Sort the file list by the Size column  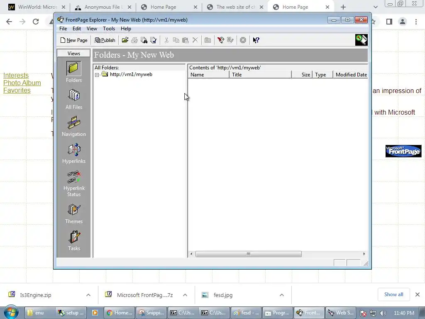coord(302,75)
